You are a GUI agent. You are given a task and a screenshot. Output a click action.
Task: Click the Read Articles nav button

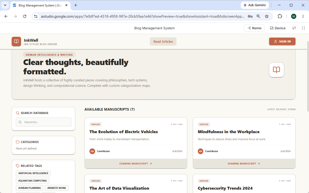(163, 41)
